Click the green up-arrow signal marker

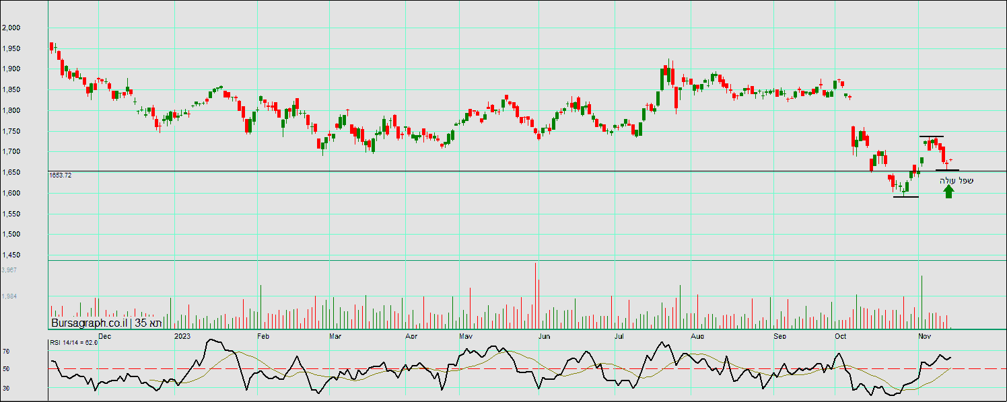tap(948, 192)
